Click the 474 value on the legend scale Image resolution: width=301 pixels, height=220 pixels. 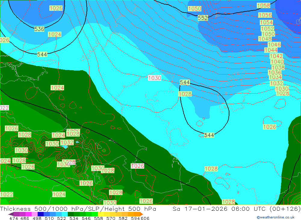[14, 218]
